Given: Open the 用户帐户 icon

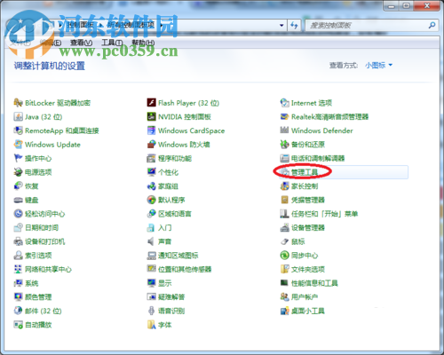Looking at the screenshot, I should [284, 296].
